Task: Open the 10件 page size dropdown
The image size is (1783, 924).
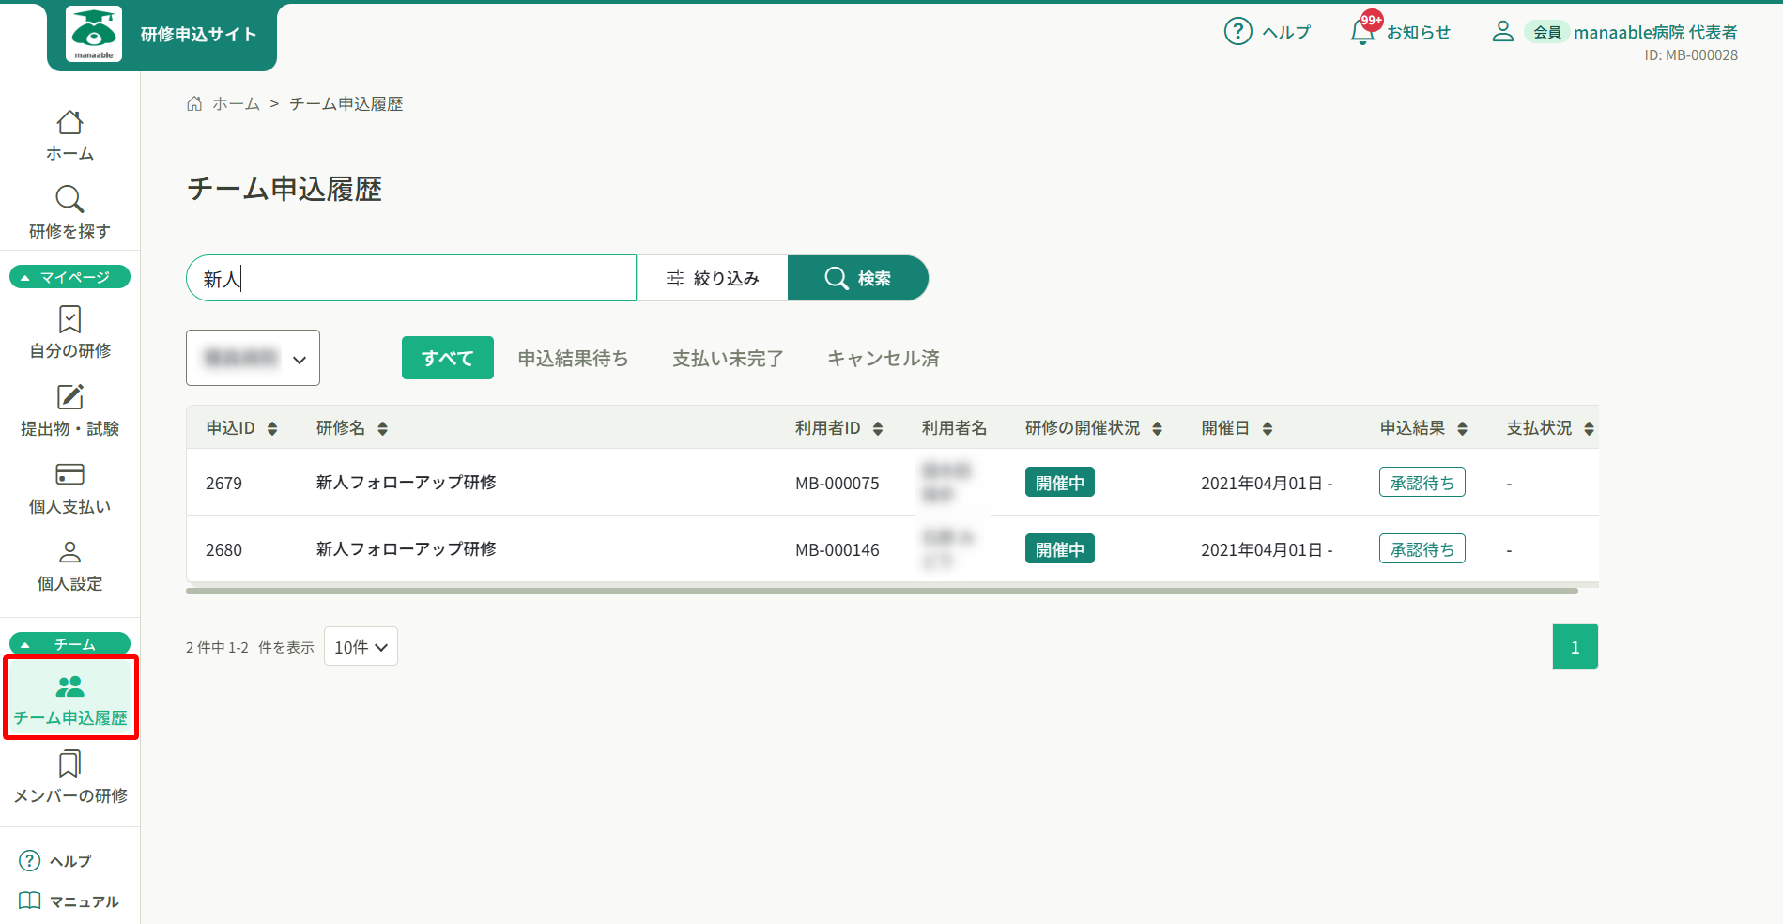Action: [361, 647]
